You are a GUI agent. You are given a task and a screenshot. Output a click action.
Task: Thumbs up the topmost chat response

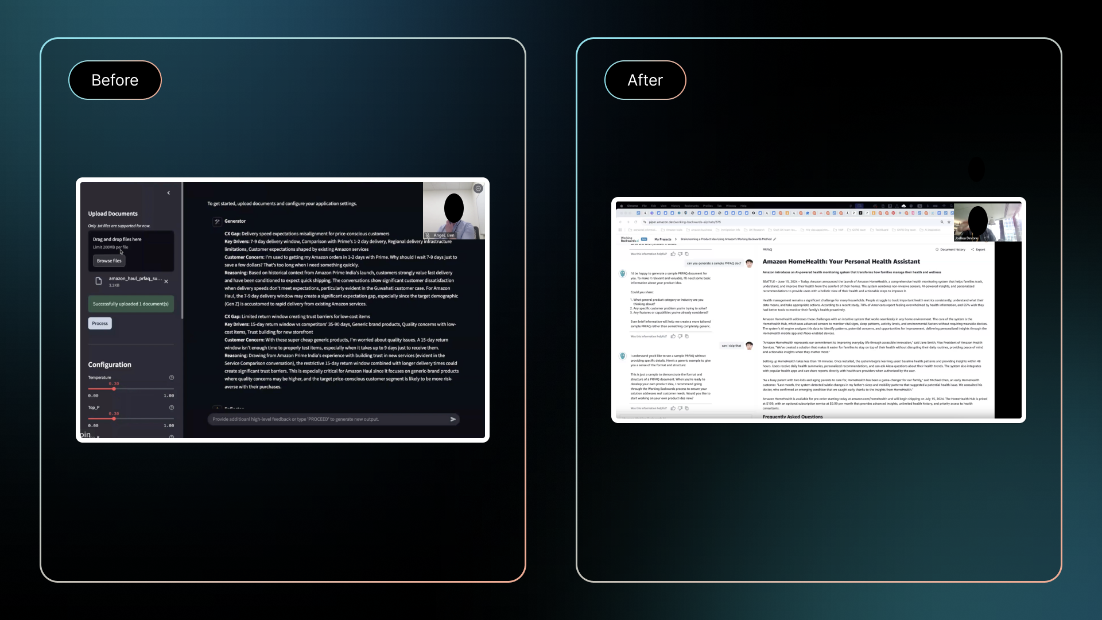(673, 254)
